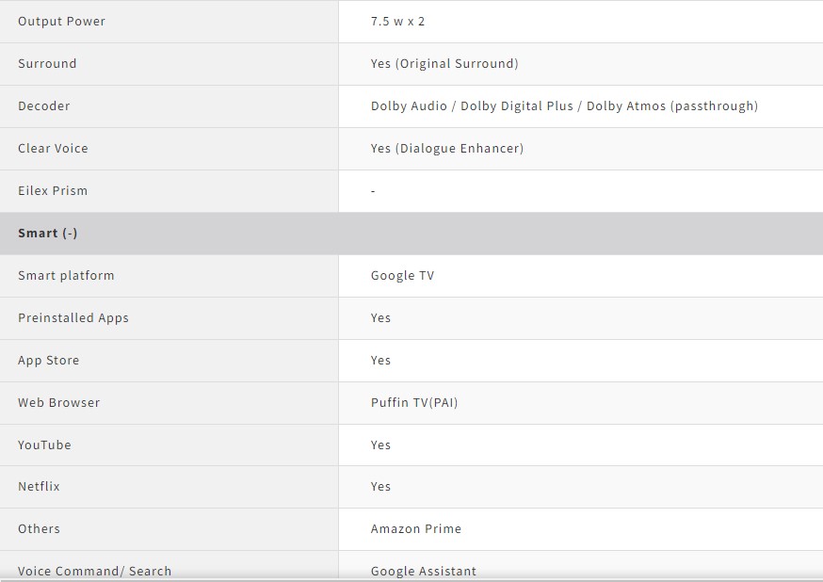The image size is (823, 582).
Task: Select the Puffin TV(PAI) value
Action: point(414,403)
